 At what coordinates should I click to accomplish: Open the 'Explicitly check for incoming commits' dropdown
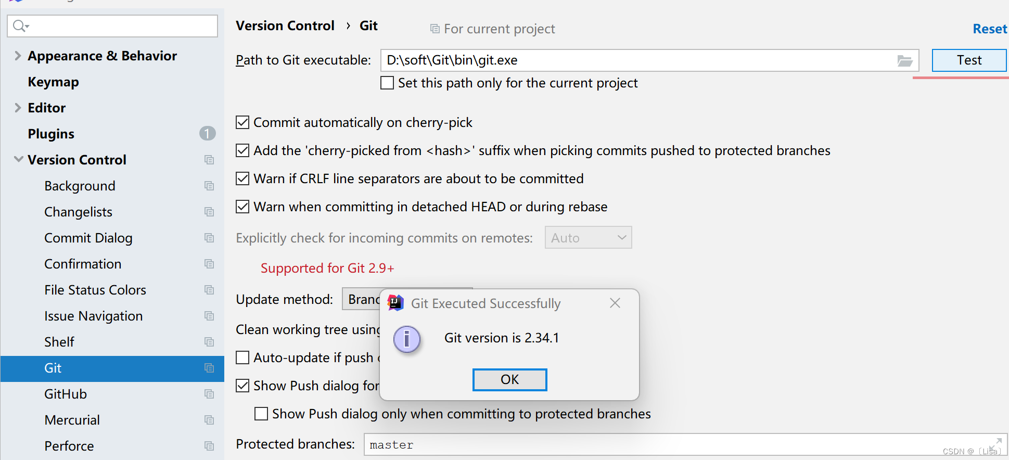(588, 237)
